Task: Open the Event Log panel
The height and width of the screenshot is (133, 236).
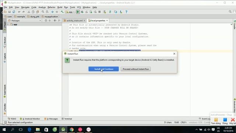Action: tap(204, 119)
